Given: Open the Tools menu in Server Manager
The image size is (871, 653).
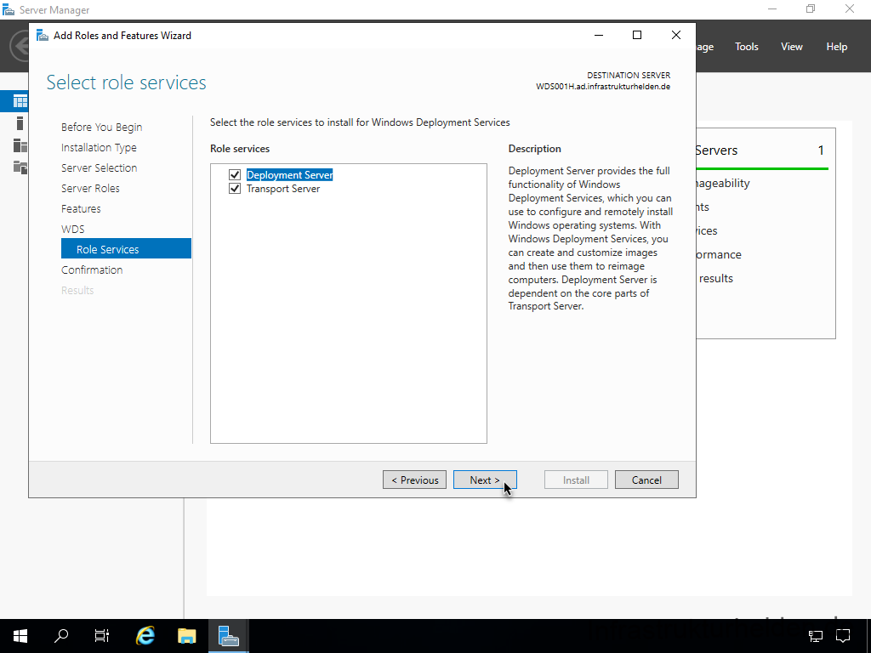Looking at the screenshot, I should (747, 47).
